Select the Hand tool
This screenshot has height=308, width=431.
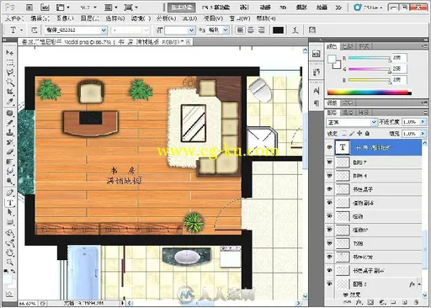[x=10, y=252]
